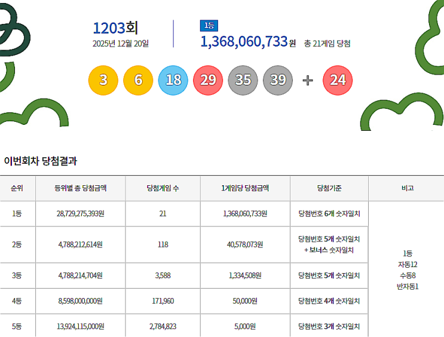Click the per-game amount 40,578,073원
Image resolution: width=444 pixels, height=337 pixels.
point(245,244)
